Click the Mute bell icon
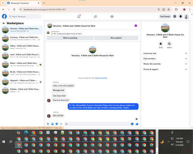 point(161,44)
